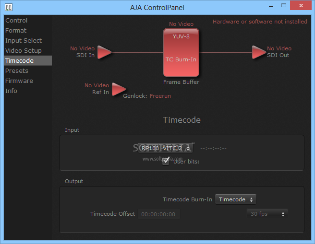Viewport: 315px width, 244px height.
Task: Minimize the AJA ControlPanel window
Action: (271, 6)
